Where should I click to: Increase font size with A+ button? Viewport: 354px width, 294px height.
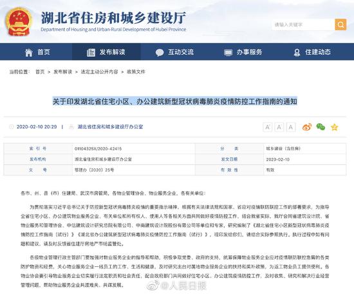[268, 127]
